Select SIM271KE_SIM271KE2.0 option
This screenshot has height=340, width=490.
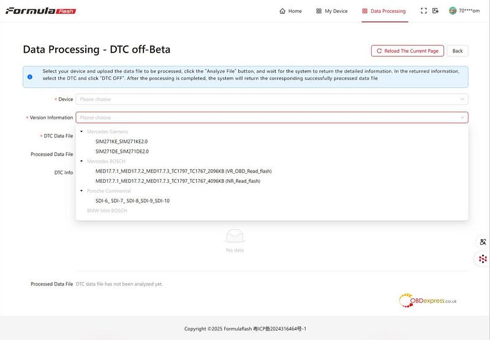click(x=272, y=141)
